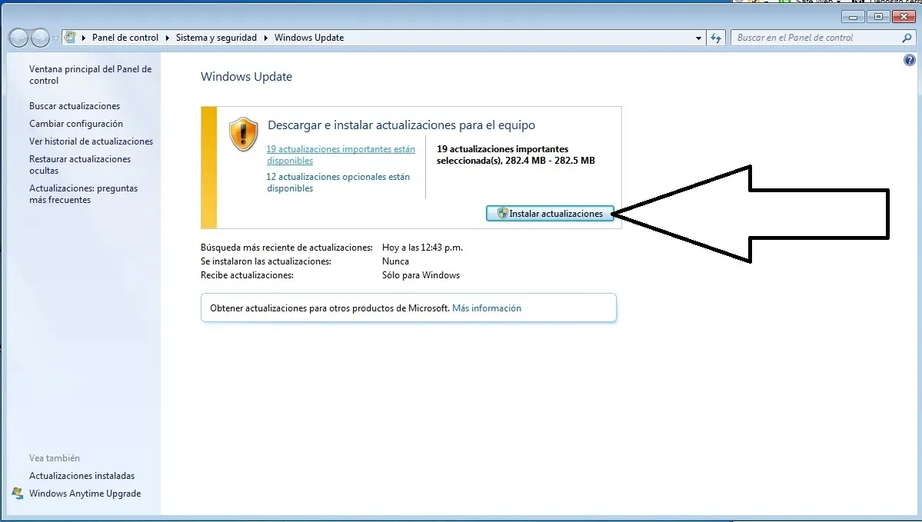Image resolution: width=922 pixels, height=522 pixels.
Task: Click the Windows Anytime Upgrade flag icon
Action: tap(18, 494)
